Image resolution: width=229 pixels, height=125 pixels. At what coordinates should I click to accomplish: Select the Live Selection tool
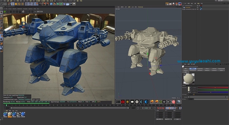tap(9, 4)
